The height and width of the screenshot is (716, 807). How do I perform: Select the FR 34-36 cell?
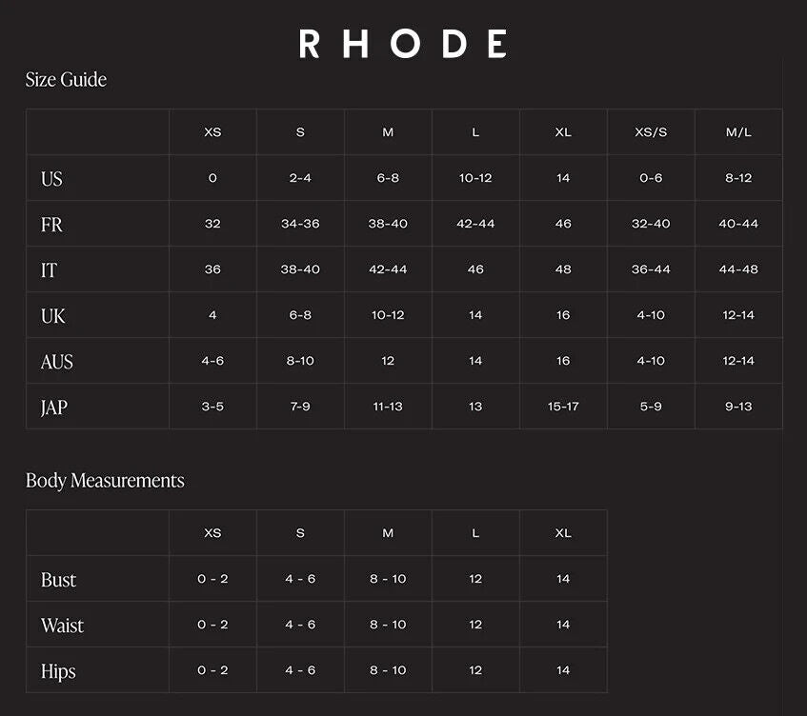point(300,224)
